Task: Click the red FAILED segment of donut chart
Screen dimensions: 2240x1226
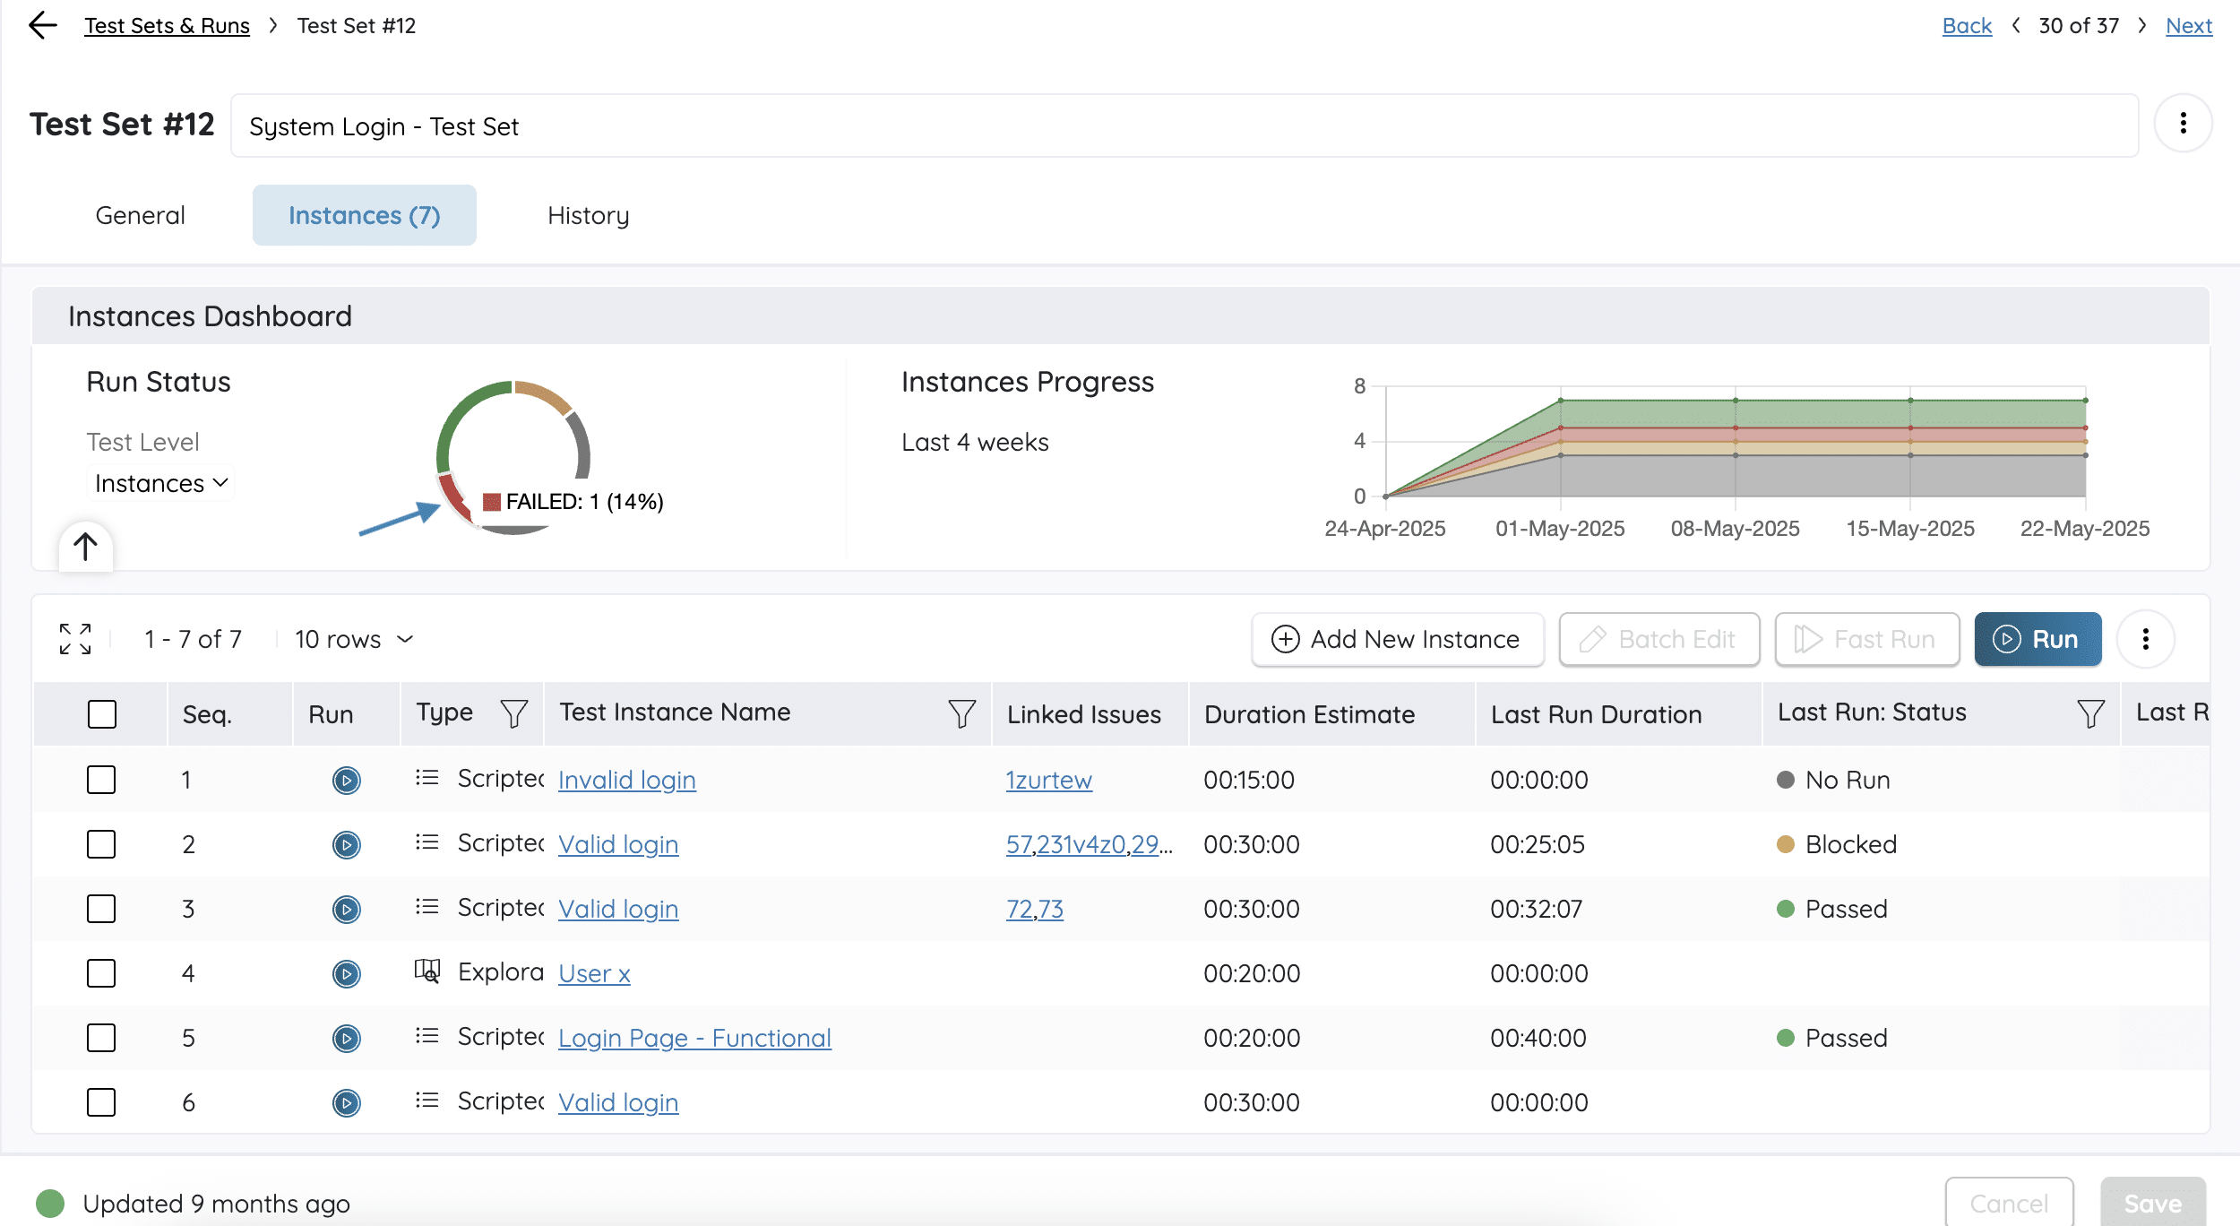Action: (x=454, y=498)
